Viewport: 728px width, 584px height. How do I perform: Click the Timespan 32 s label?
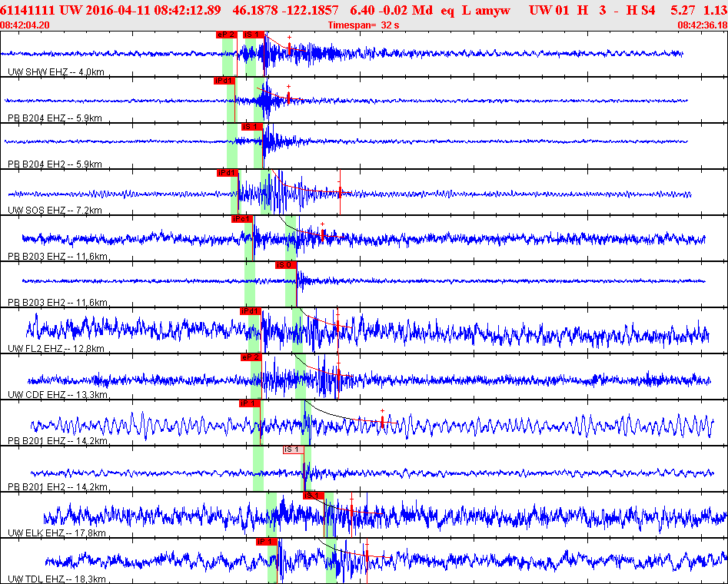363,25
